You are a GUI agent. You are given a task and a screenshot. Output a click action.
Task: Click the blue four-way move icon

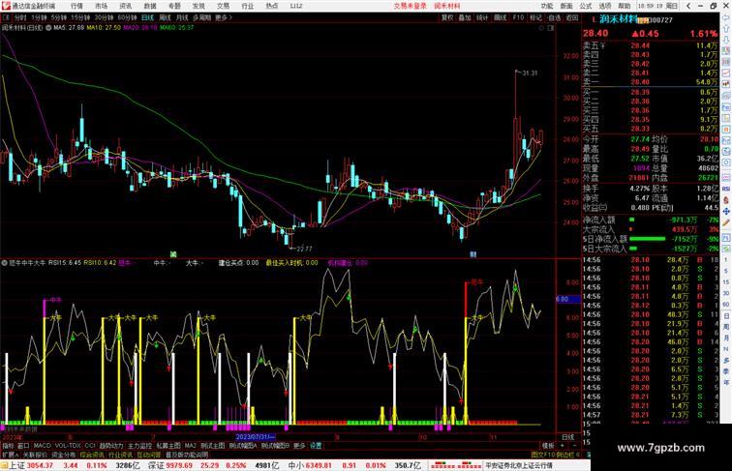[x=726, y=211]
